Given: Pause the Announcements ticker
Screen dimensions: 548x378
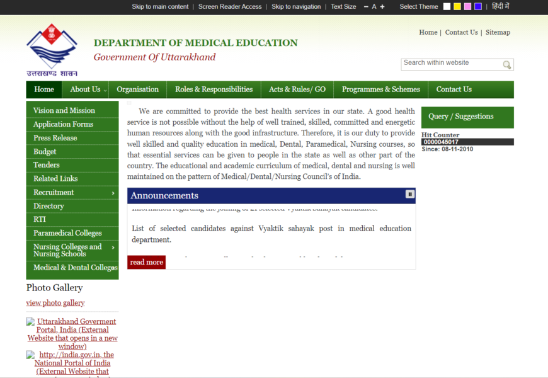Looking at the screenshot, I should 410,194.
